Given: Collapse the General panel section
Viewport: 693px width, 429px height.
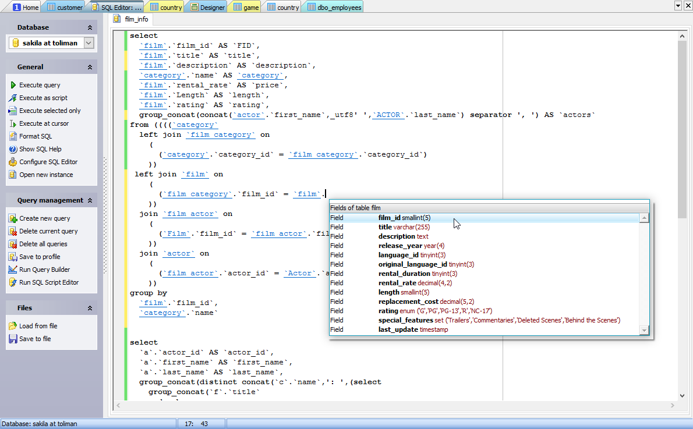Looking at the screenshot, I should (x=90, y=68).
